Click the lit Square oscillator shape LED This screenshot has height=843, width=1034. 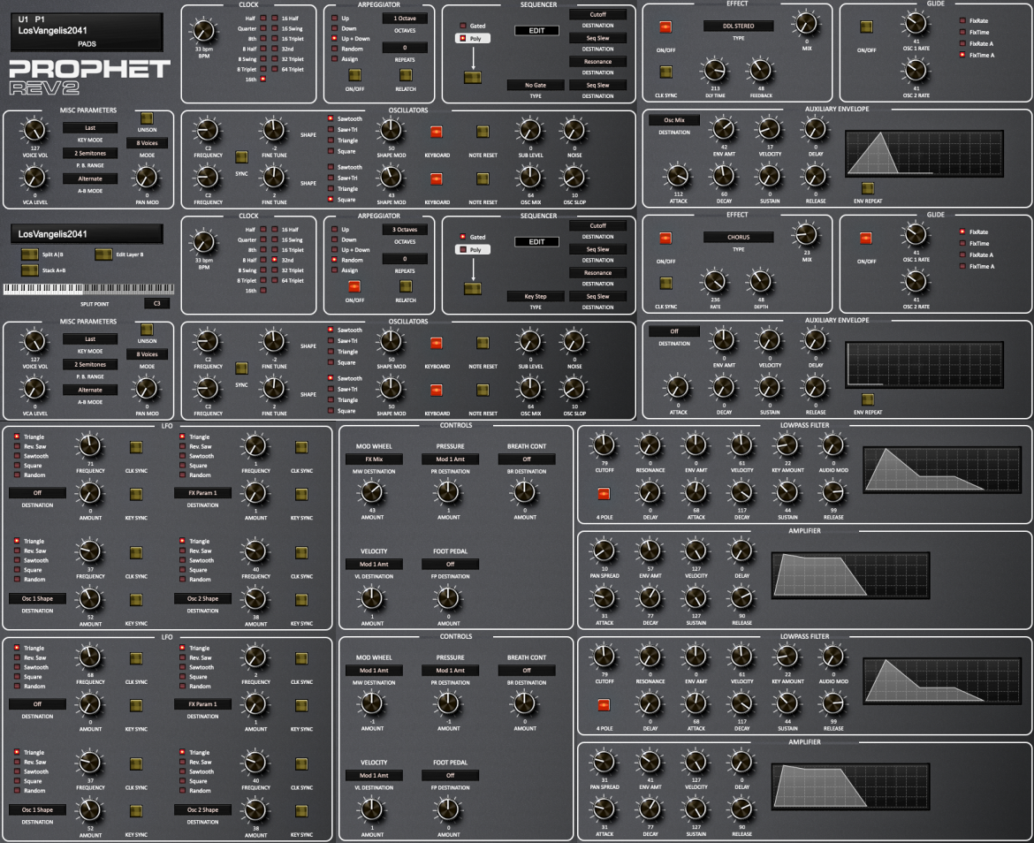click(331, 199)
